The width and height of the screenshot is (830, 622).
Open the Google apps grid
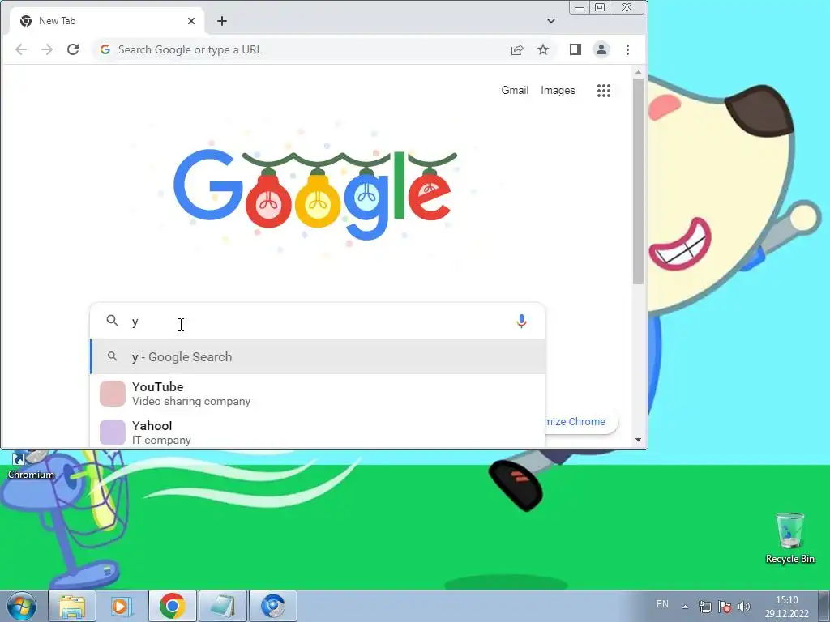click(x=604, y=91)
